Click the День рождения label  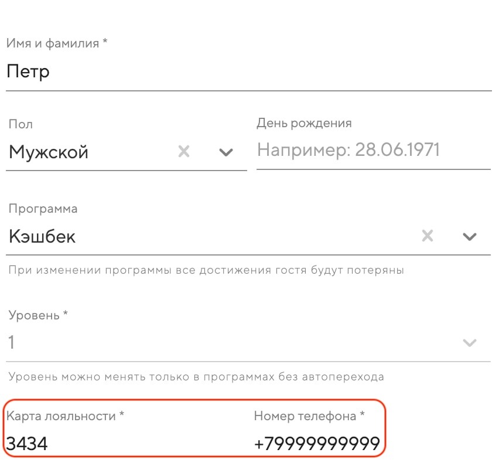303,123
